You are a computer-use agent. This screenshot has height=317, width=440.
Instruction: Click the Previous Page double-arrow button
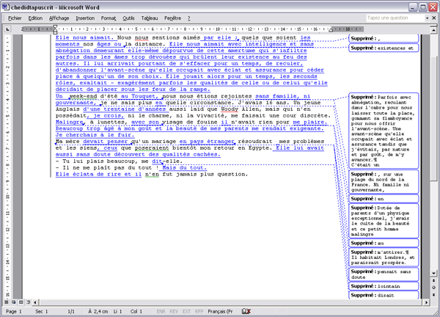(x=433, y=280)
